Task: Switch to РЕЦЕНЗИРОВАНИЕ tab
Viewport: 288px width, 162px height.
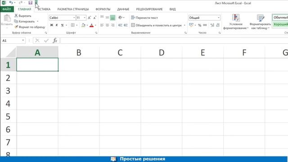Action: (149, 9)
